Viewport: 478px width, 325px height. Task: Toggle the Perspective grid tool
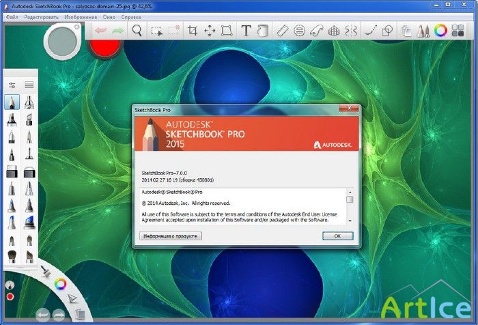334,31
